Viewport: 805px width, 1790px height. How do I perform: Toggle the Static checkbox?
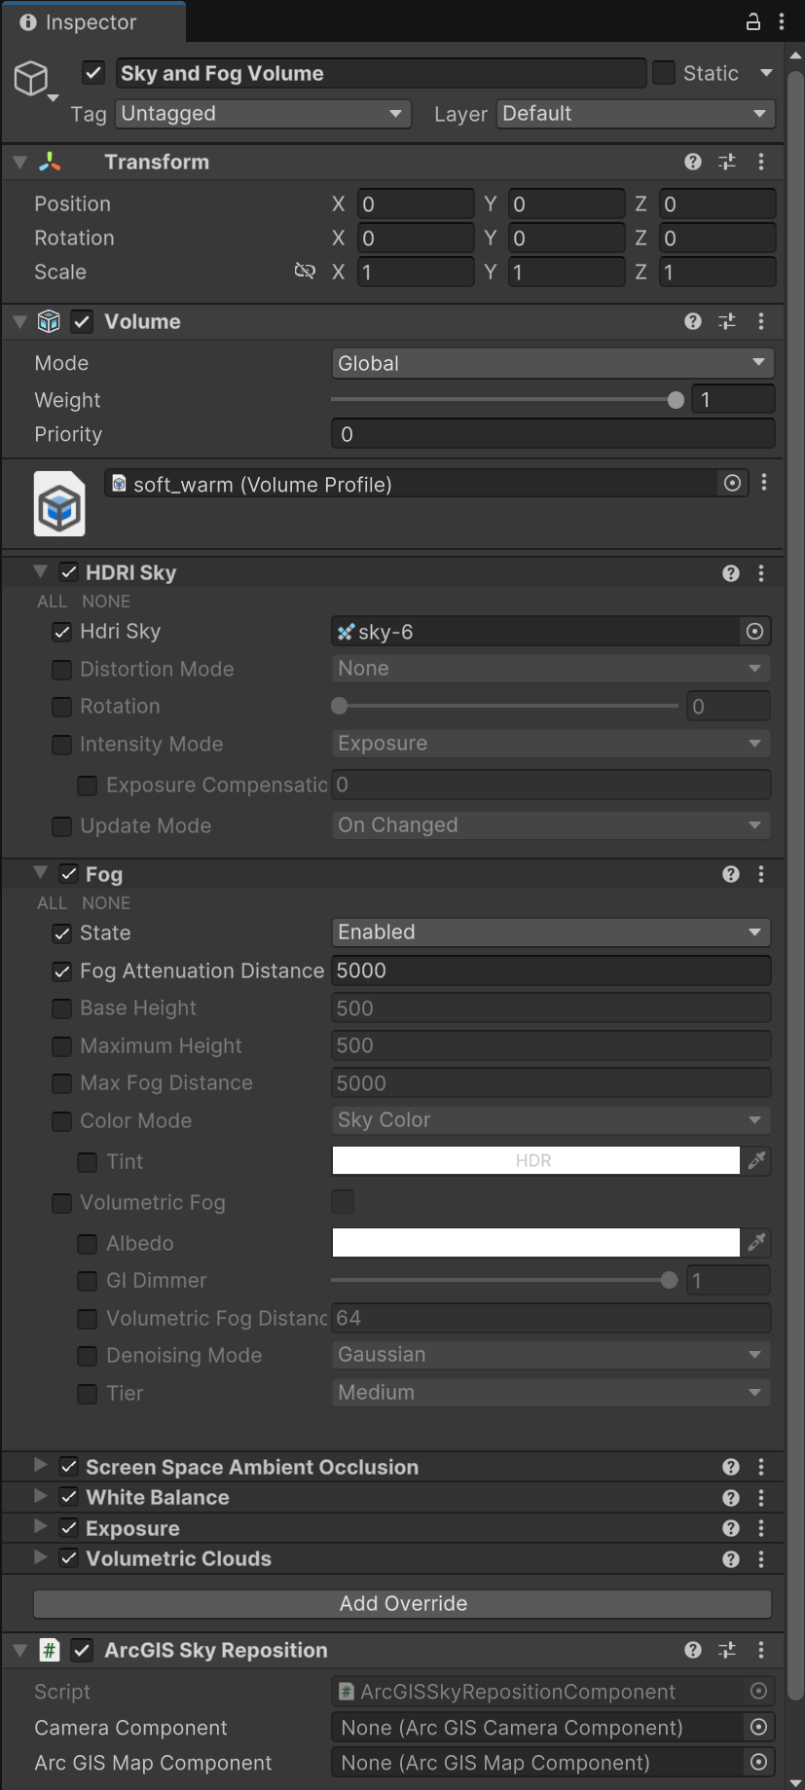pos(664,73)
